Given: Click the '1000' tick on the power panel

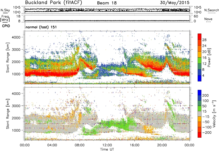Looking at the screenshot, I should click(x=16, y=74).
